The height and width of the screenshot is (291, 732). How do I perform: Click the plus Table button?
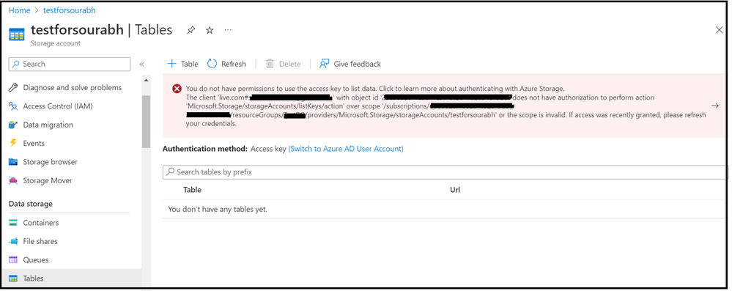tap(182, 64)
